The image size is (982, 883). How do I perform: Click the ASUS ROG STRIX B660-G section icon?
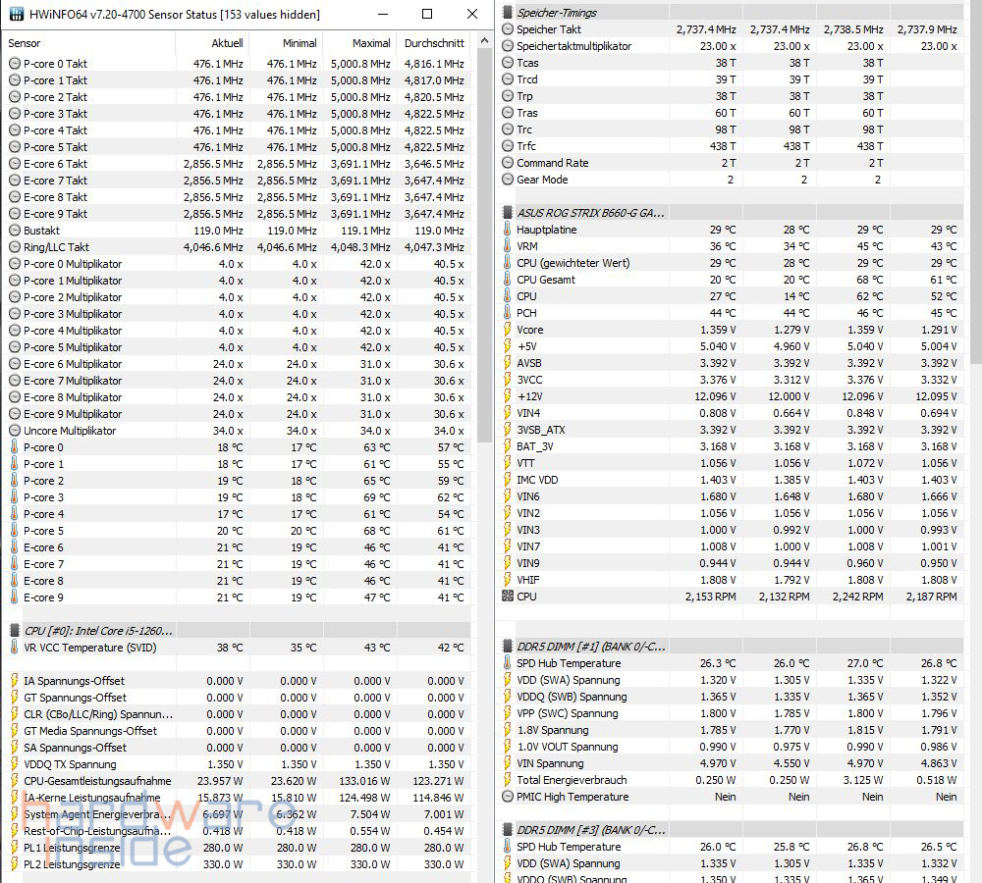tap(507, 213)
